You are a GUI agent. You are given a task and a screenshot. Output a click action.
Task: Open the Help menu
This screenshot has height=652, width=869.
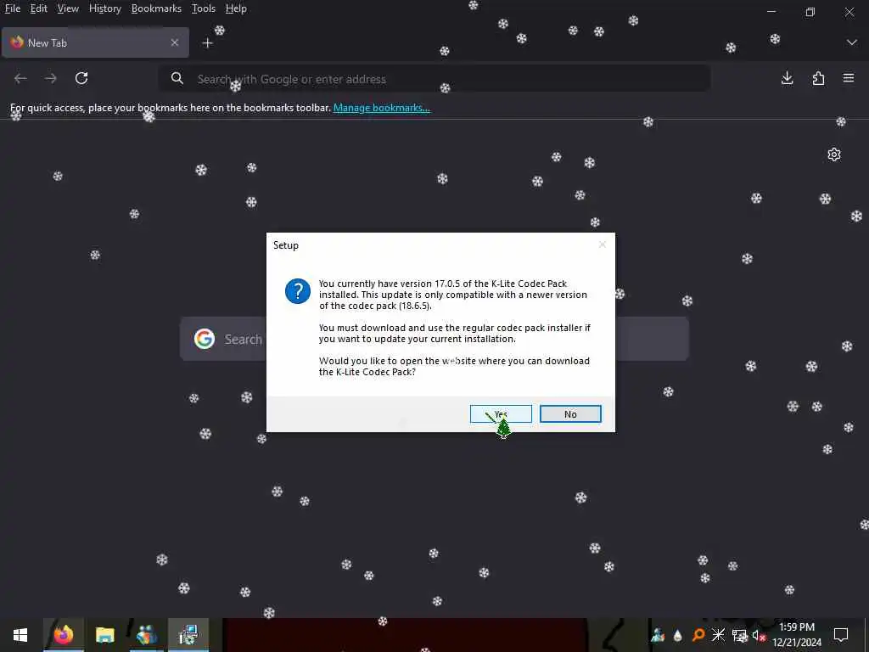pos(236,8)
